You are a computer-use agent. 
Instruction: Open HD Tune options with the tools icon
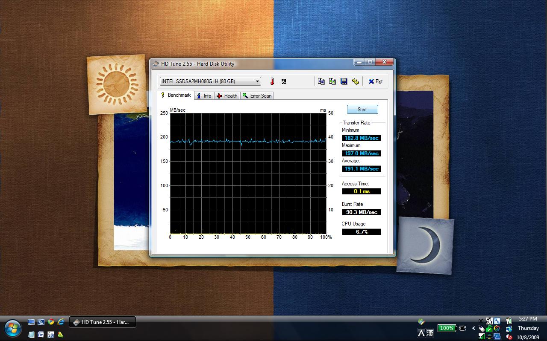click(355, 81)
